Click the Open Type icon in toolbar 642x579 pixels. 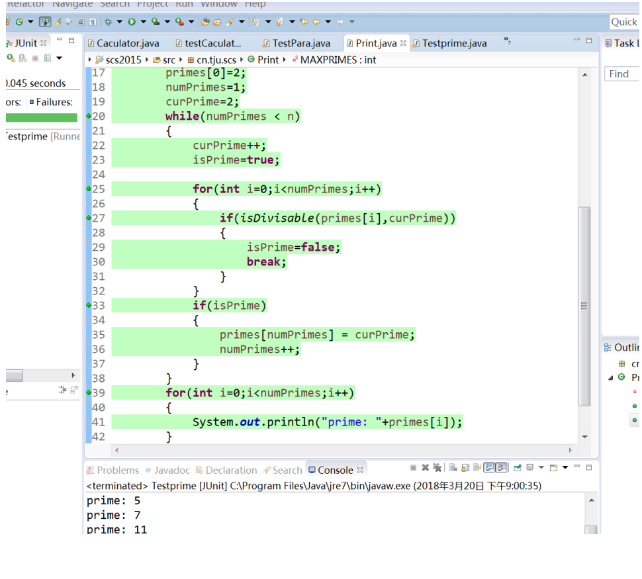tap(205, 22)
